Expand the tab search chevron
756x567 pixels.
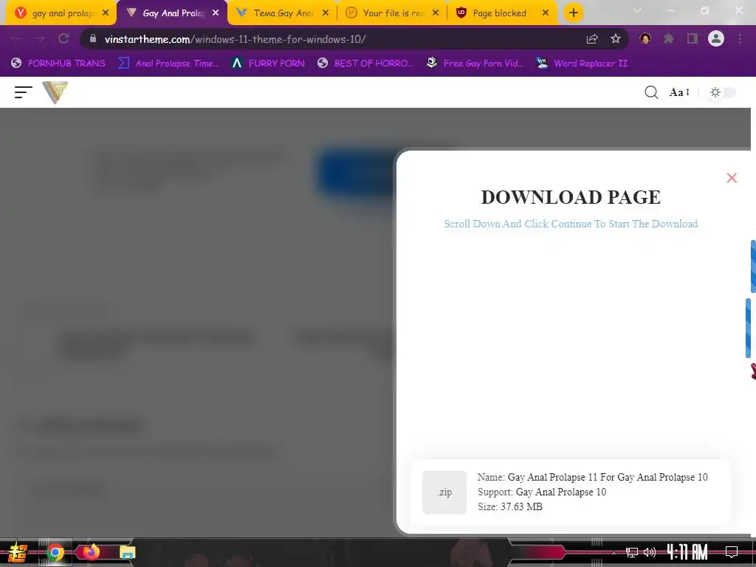(x=637, y=10)
